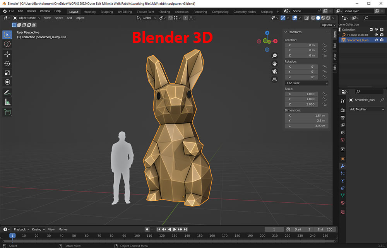Open the viewport Add menu
387x248 pixels.
tap(69, 18)
